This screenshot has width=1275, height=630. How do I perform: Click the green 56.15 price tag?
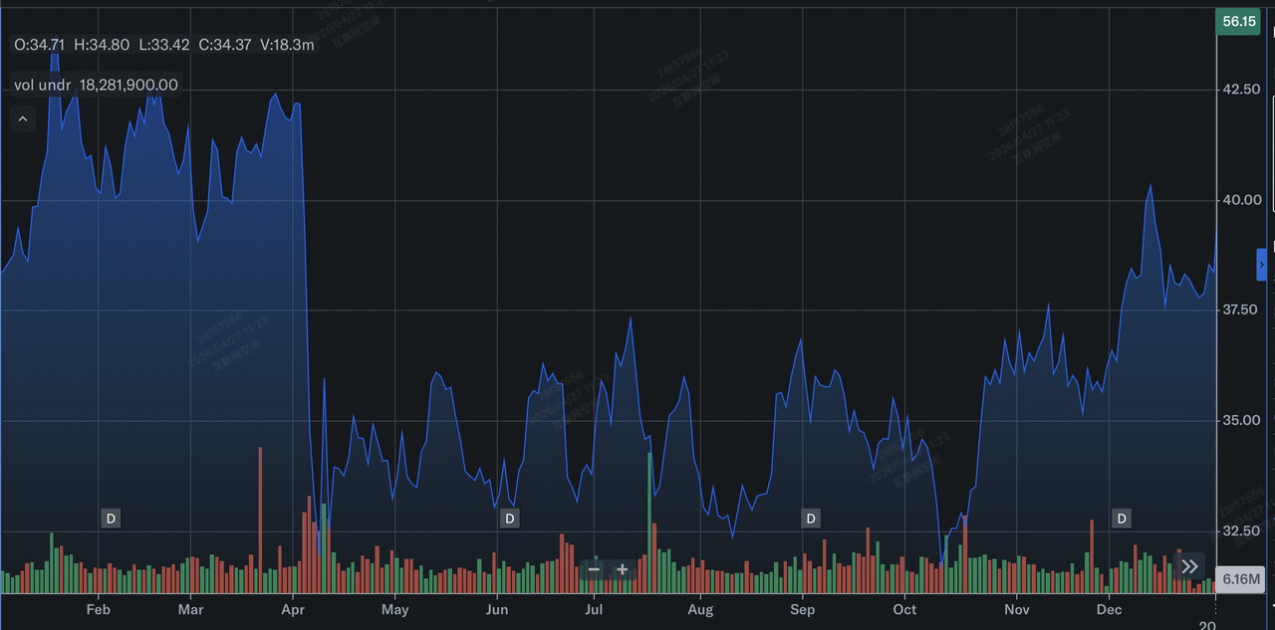click(1238, 21)
